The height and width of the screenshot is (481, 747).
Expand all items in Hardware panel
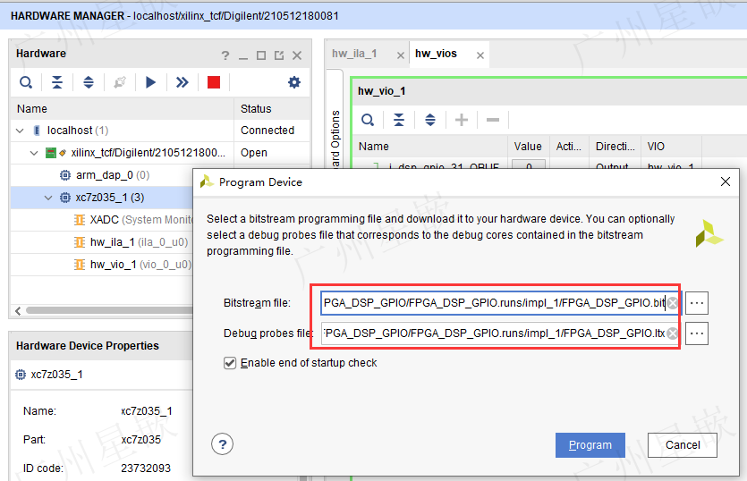89,82
